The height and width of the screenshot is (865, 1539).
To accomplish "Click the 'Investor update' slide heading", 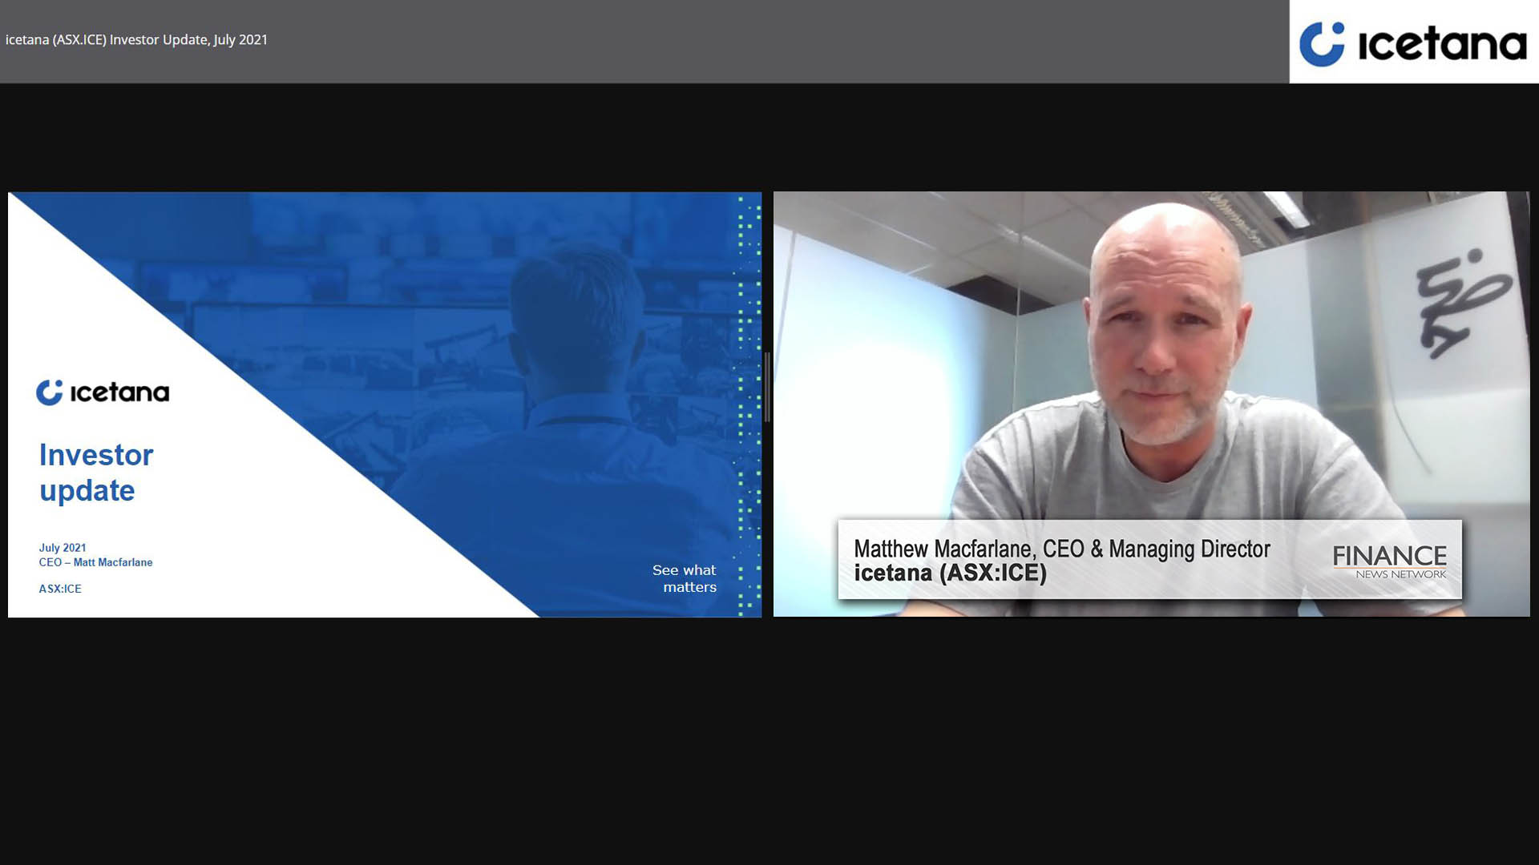I will point(96,473).
